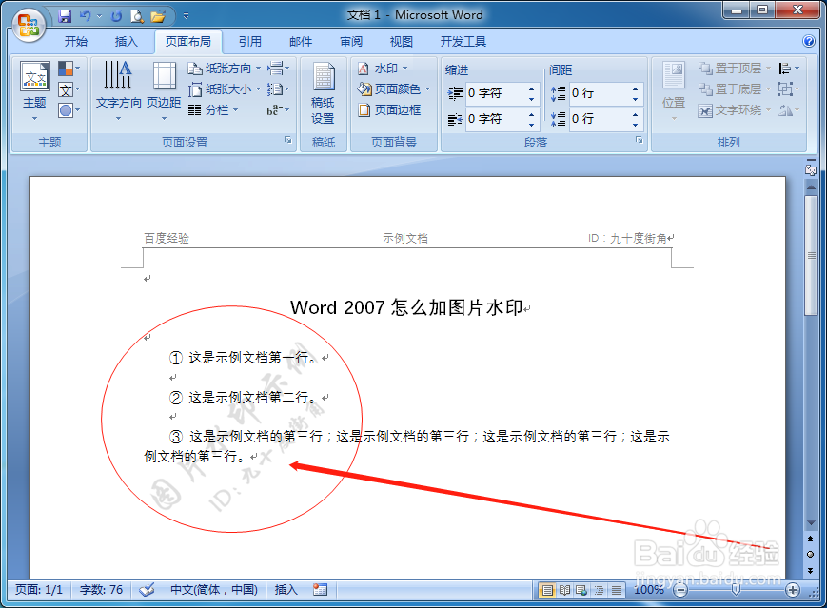Open 页面颜色 page color dropdown
This screenshot has width=827, height=608.
coord(394,89)
